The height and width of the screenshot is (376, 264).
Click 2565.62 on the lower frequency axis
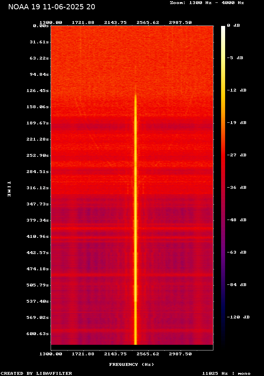148,354
